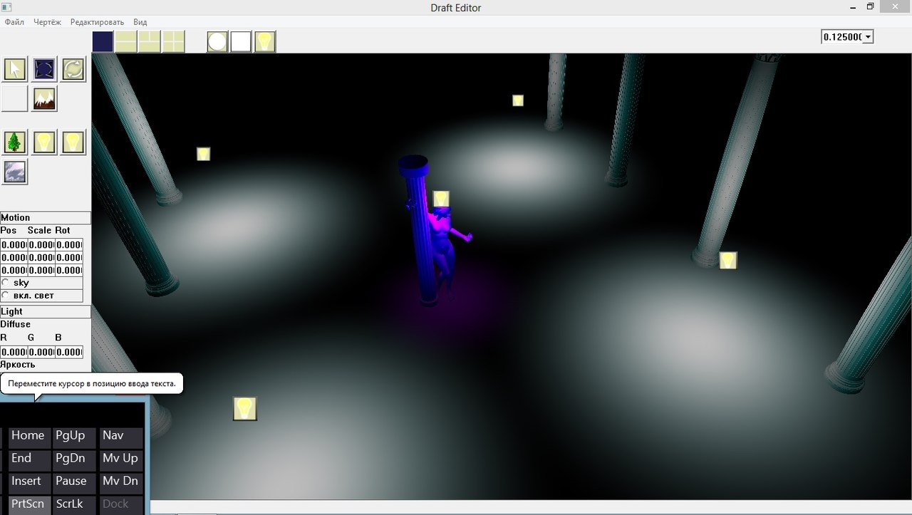Click the Diffuse G value field

[x=41, y=352]
